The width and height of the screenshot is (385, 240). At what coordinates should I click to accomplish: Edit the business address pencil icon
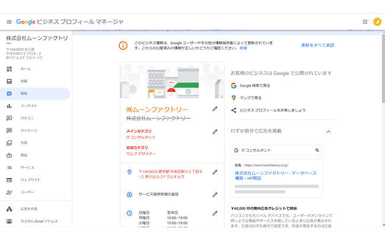pos(215,172)
